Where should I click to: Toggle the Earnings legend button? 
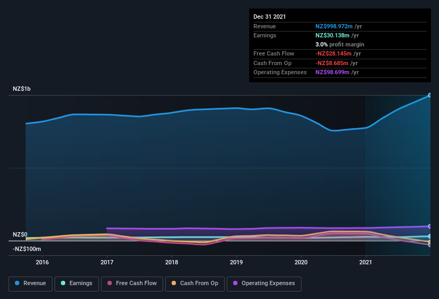coord(76,284)
